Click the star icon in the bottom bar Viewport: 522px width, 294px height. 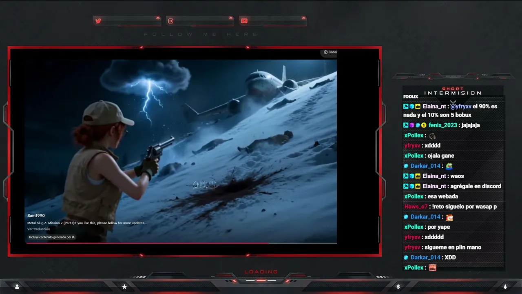point(124,287)
